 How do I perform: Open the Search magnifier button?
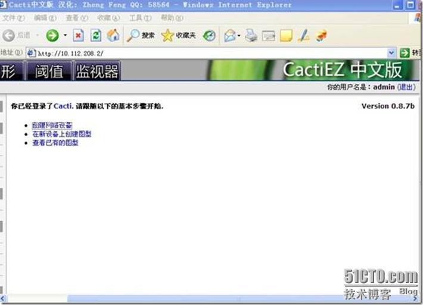point(141,36)
